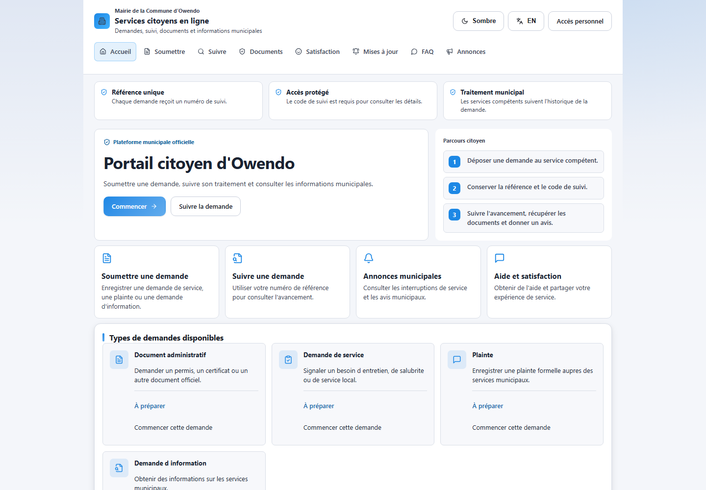Expand À préparer under Document administratif
Image resolution: width=706 pixels, height=490 pixels.
150,406
